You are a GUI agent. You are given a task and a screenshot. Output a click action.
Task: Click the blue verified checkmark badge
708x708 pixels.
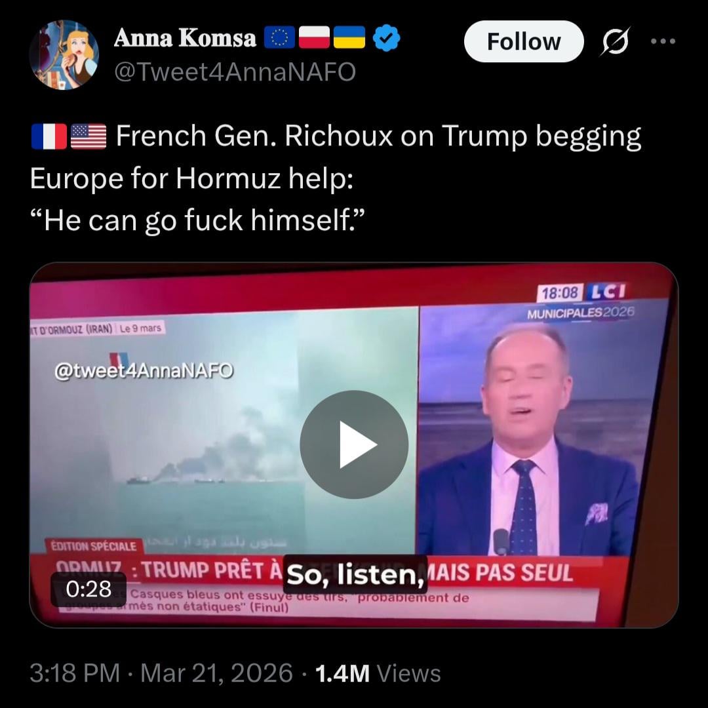coord(387,37)
